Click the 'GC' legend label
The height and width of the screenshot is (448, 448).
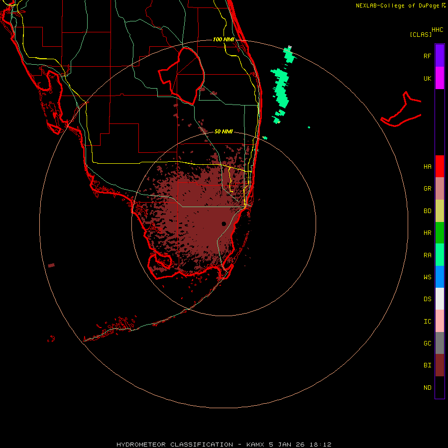click(427, 343)
